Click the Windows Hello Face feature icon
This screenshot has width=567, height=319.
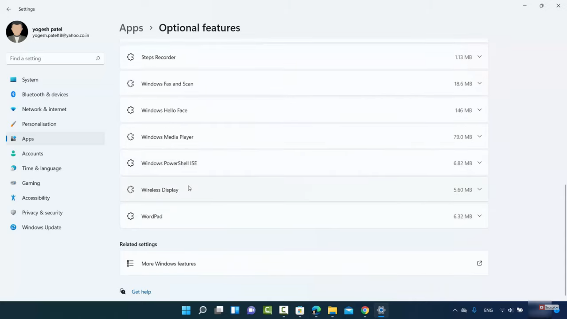click(x=130, y=110)
